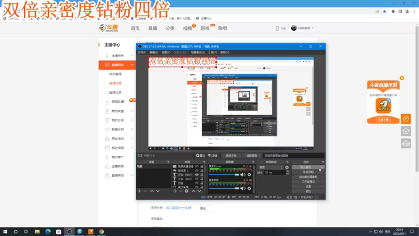Open source settings gear in 来源 toolbar

coord(186,191)
